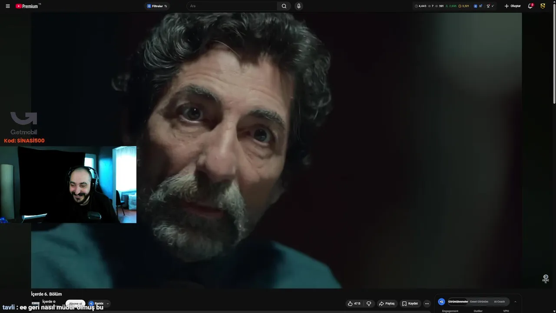556x313 pixels.
Task: Expand the chevron next to Remix
Action: [108, 303]
